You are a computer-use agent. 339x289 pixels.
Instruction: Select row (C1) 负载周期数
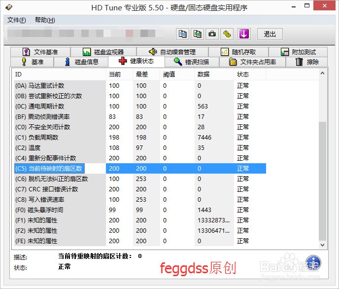click(x=140, y=138)
